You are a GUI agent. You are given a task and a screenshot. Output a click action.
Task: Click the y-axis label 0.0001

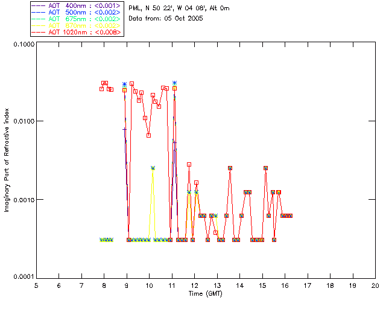(24, 277)
